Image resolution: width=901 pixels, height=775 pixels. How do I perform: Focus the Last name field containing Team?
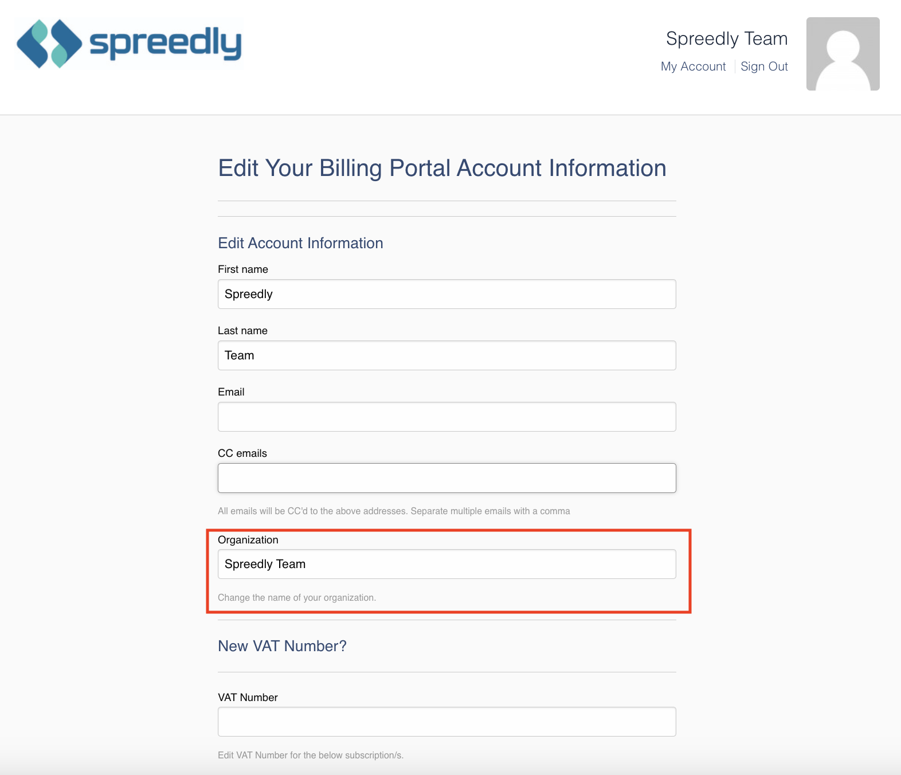pyautogui.click(x=447, y=355)
